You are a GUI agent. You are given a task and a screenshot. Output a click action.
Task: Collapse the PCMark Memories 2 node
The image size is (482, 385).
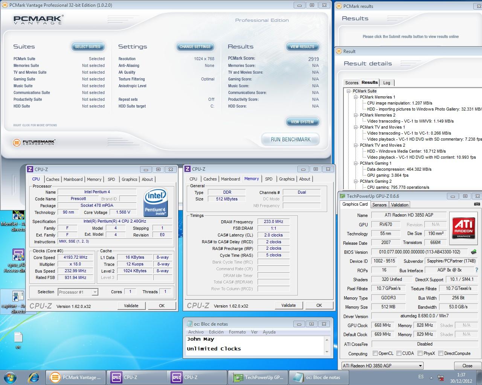click(355, 115)
